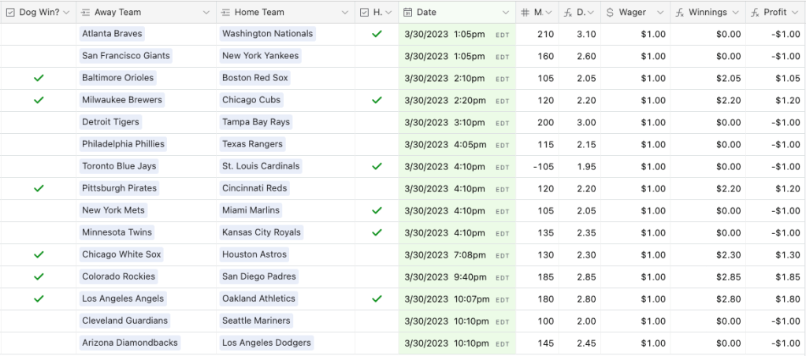Open the Away Team column dropdown arrow
Screen dimensions: 806x356
tap(206, 13)
